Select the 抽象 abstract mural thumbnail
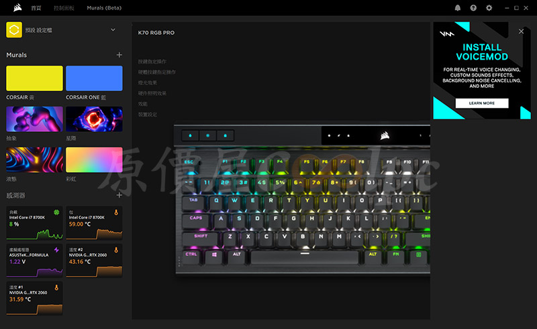Screen dimensions: 537x329 [x=35, y=119]
